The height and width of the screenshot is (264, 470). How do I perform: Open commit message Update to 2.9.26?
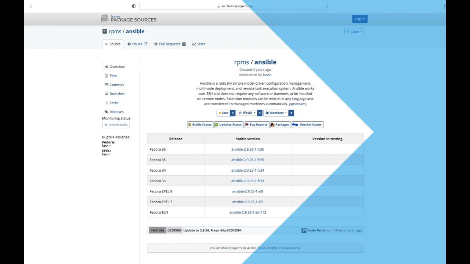(212, 230)
